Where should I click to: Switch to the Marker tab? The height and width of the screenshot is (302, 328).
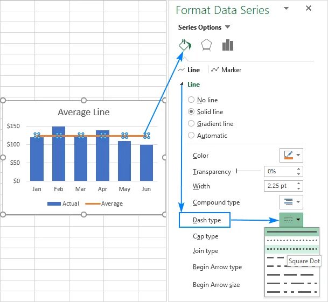click(x=226, y=70)
